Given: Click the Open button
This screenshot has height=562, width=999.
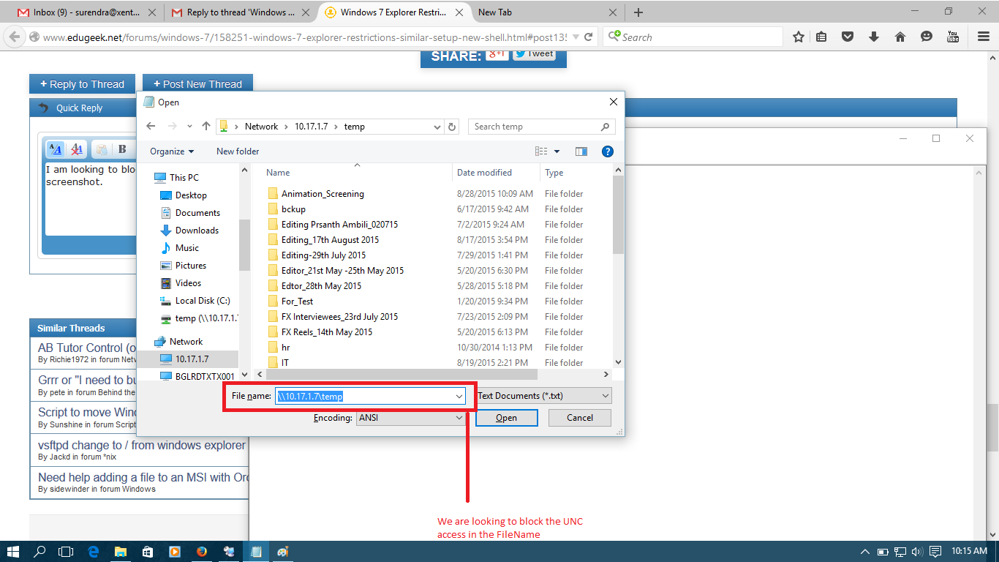Looking at the screenshot, I should [x=506, y=417].
